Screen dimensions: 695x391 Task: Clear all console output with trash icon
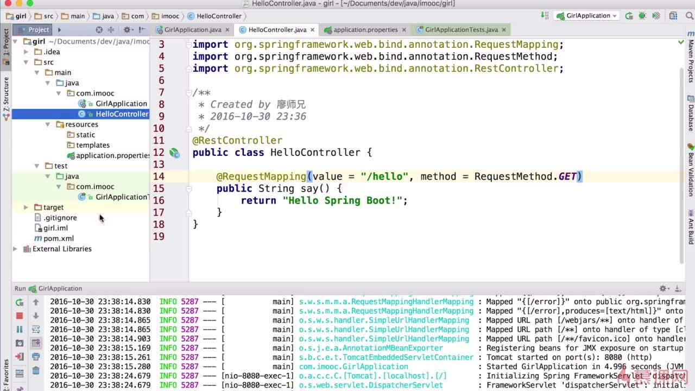36,370
